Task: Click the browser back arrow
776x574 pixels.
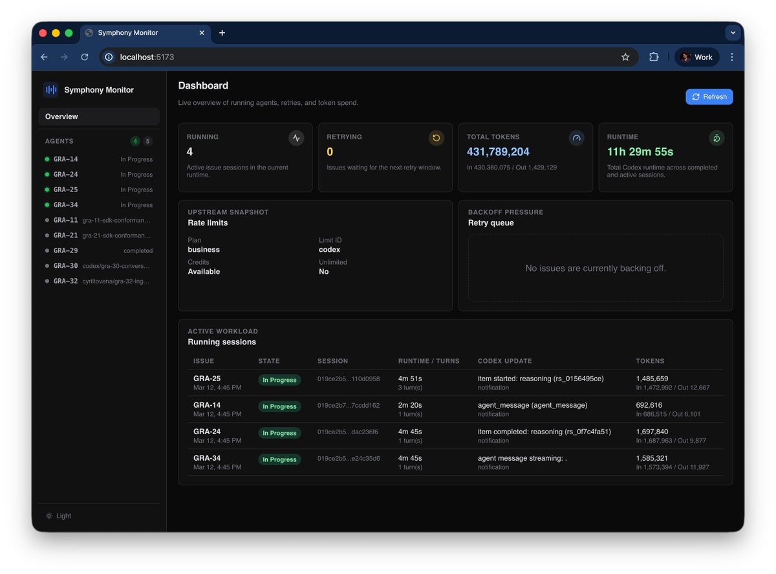Action: tap(44, 57)
